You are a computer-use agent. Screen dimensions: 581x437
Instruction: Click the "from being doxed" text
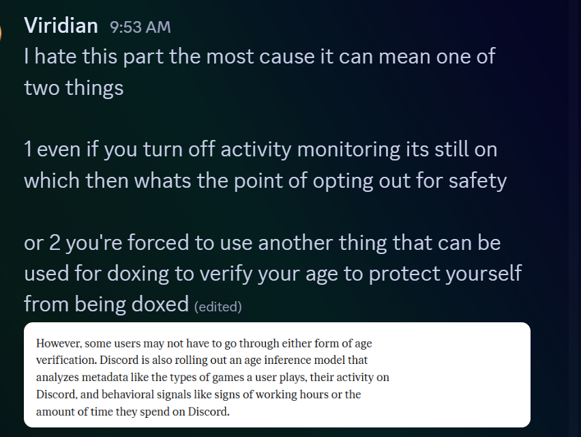click(106, 303)
